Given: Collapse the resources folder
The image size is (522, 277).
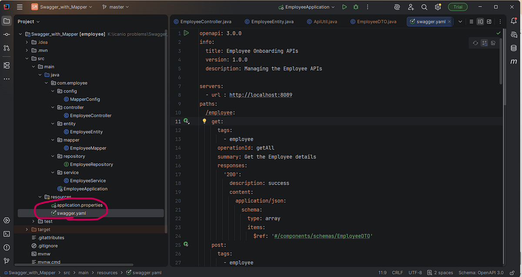Looking at the screenshot, I should (40, 197).
